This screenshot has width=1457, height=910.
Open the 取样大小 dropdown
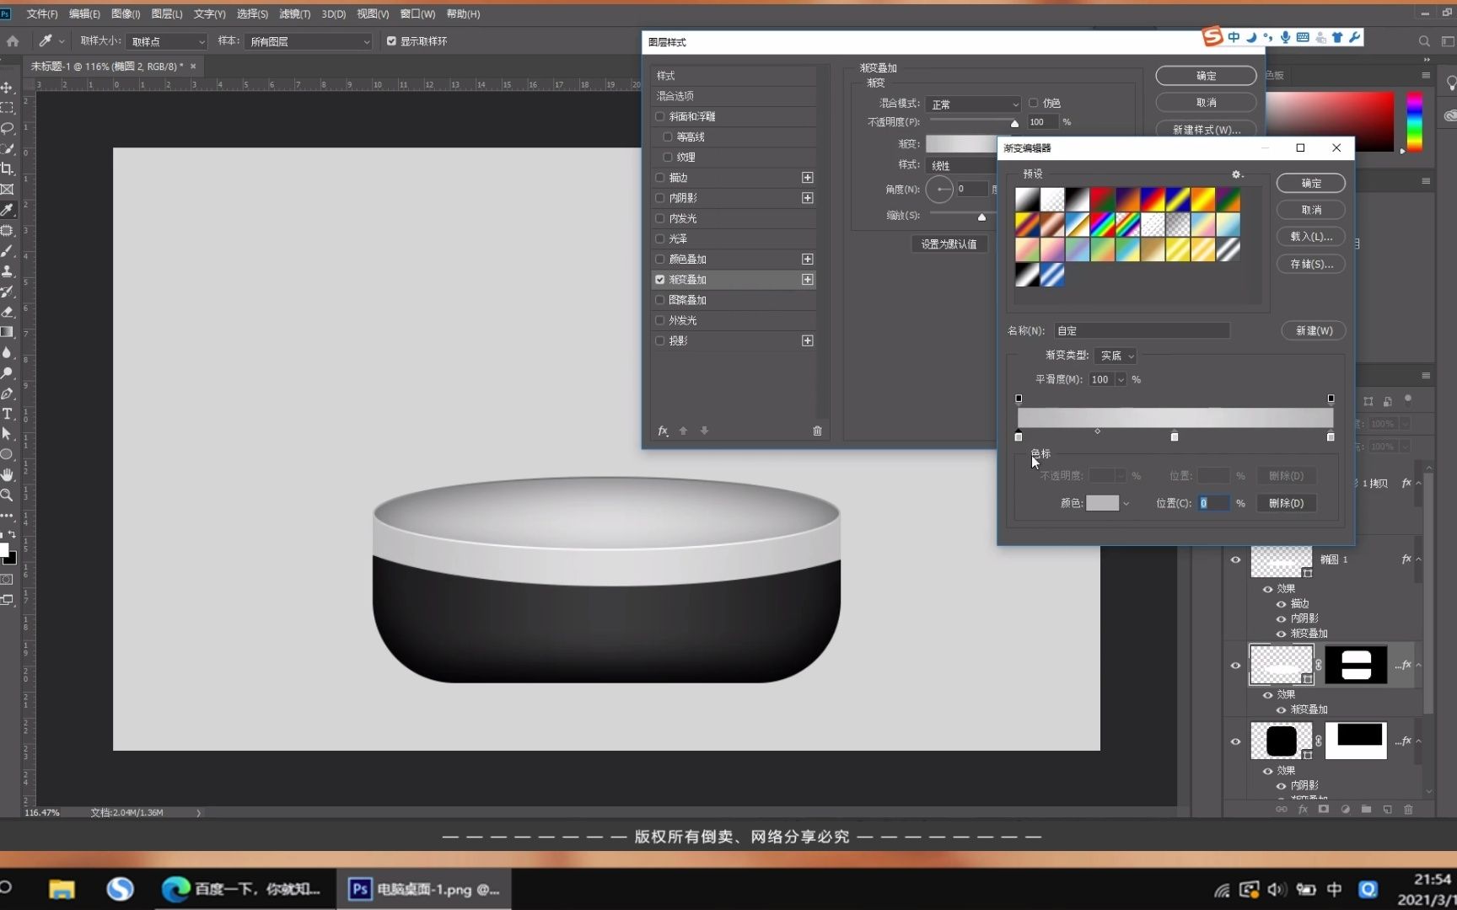click(166, 41)
